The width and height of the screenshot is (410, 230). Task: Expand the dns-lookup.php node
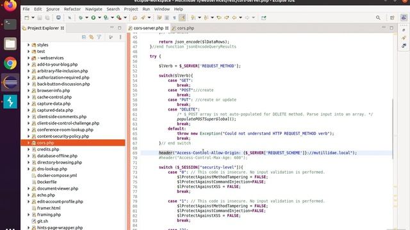pos(28,169)
